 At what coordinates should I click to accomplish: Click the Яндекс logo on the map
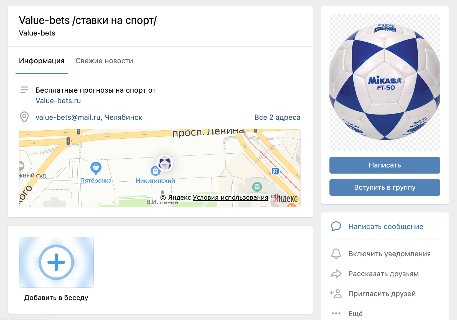(x=286, y=199)
